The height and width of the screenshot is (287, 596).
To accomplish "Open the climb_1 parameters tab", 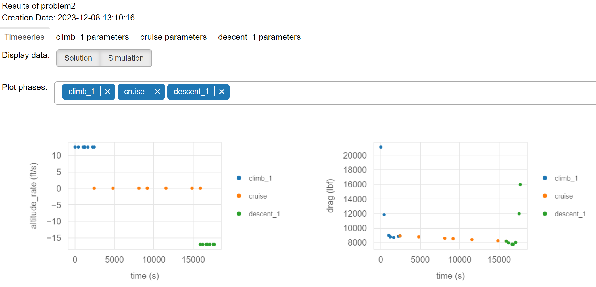I will [x=92, y=37].
